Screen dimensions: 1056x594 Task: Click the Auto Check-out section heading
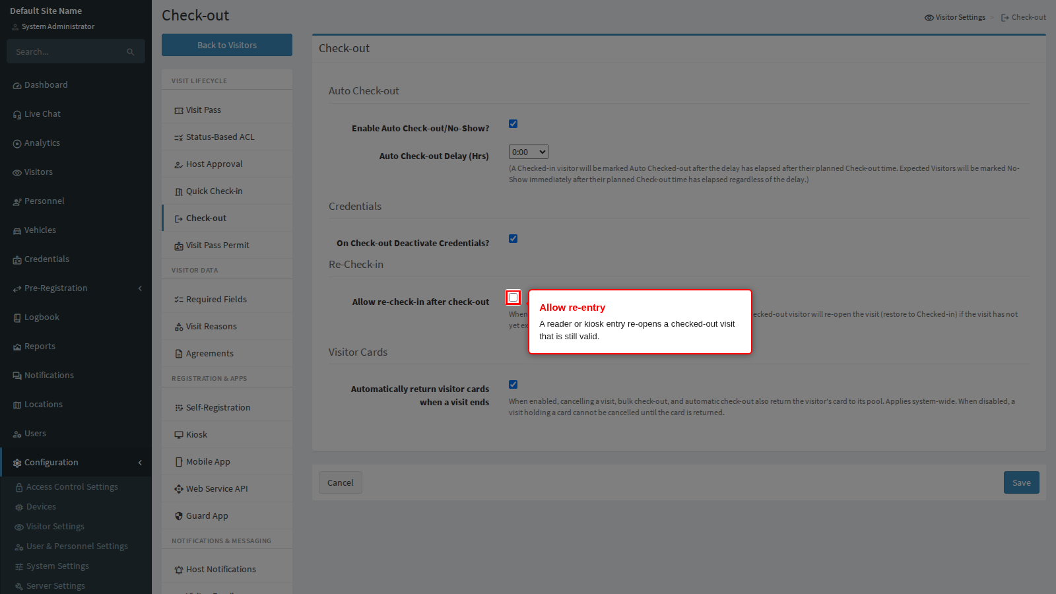coord(364,91)
